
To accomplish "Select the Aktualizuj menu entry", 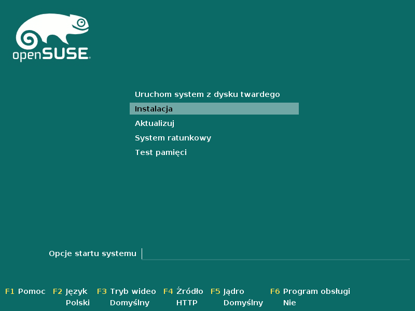I will pos(154,123).
